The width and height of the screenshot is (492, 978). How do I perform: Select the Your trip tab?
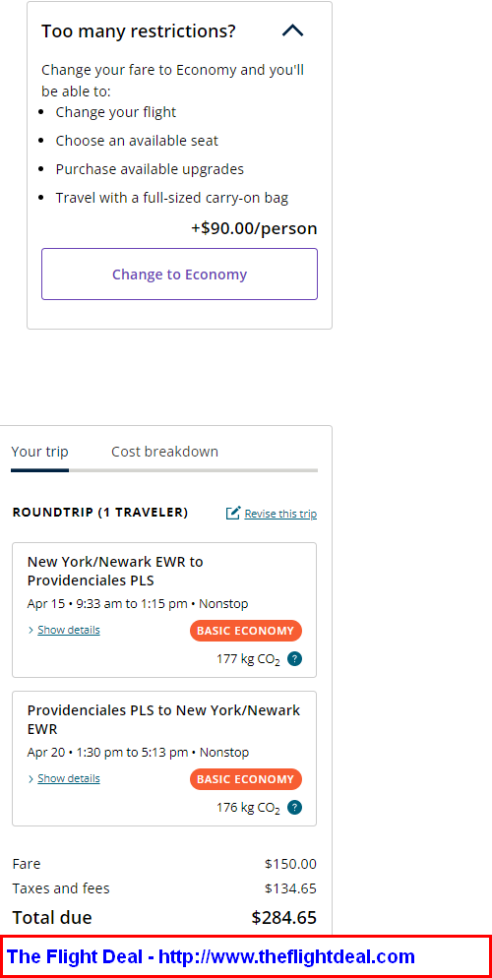tap(40, 452)
